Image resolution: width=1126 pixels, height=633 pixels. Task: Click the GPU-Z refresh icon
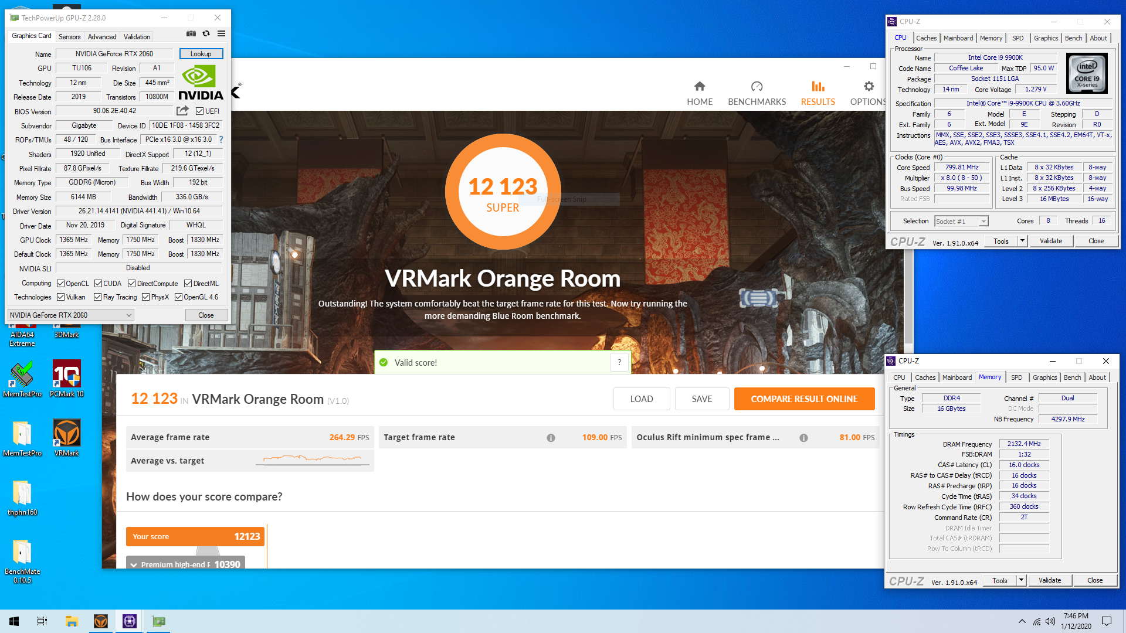click(206, 34)
